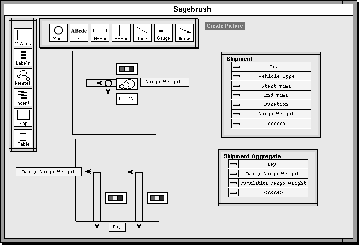
Task: Pick the V-Bar graphic tool
Action: (x=121, y=33)
